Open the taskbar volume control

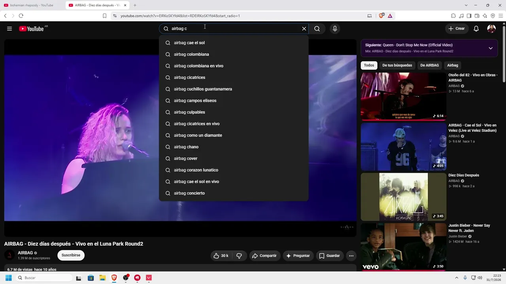(480, 278)
